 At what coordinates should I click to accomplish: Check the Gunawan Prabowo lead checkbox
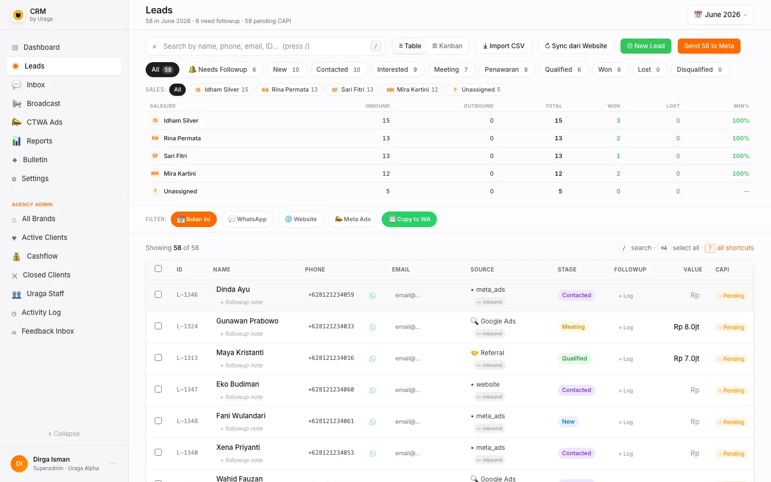[158, 326]
